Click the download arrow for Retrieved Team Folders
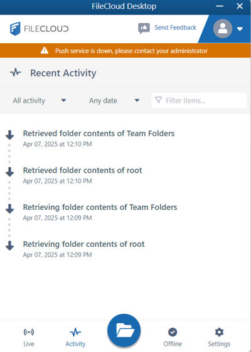The image size is (251, 352). tap(9, 135)
